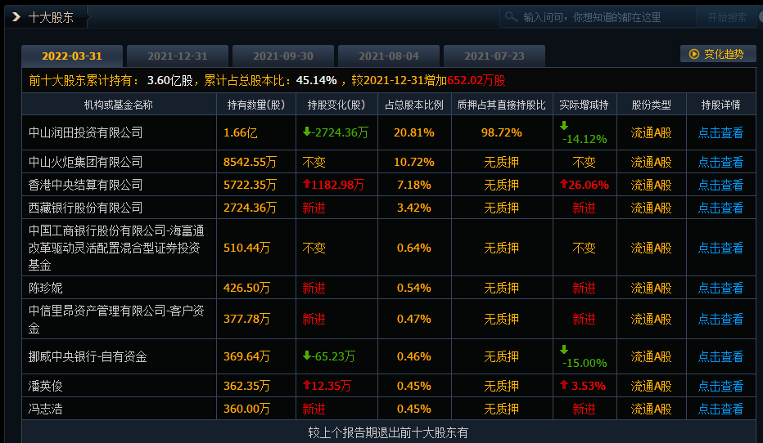Select the 海富通改革驱动灵活配置 fund name
Viewport: 763px width, 443px height.
(116, 248)
